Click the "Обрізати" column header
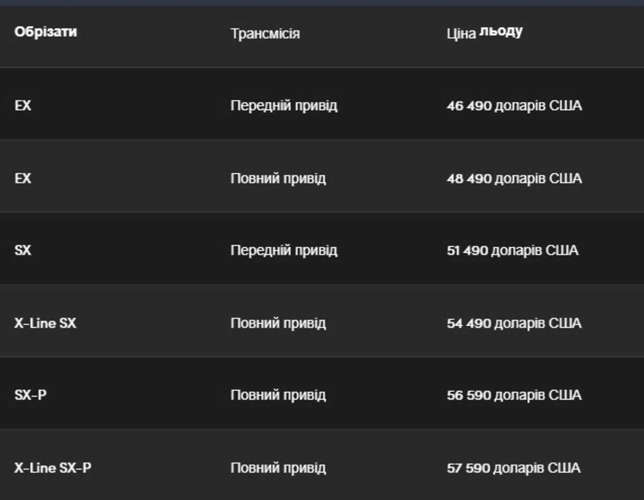644x500 pixels. coord(46,32)
